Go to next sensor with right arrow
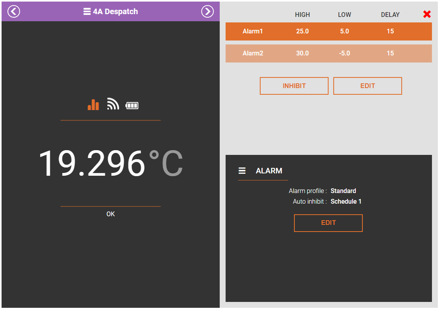Viewport: 441px width, 309px height. point(208,11)
